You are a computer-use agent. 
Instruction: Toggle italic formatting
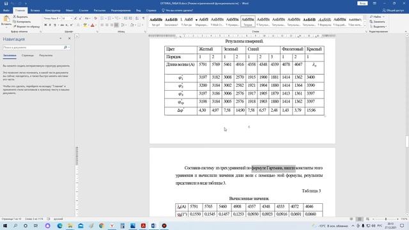[50, 25]
